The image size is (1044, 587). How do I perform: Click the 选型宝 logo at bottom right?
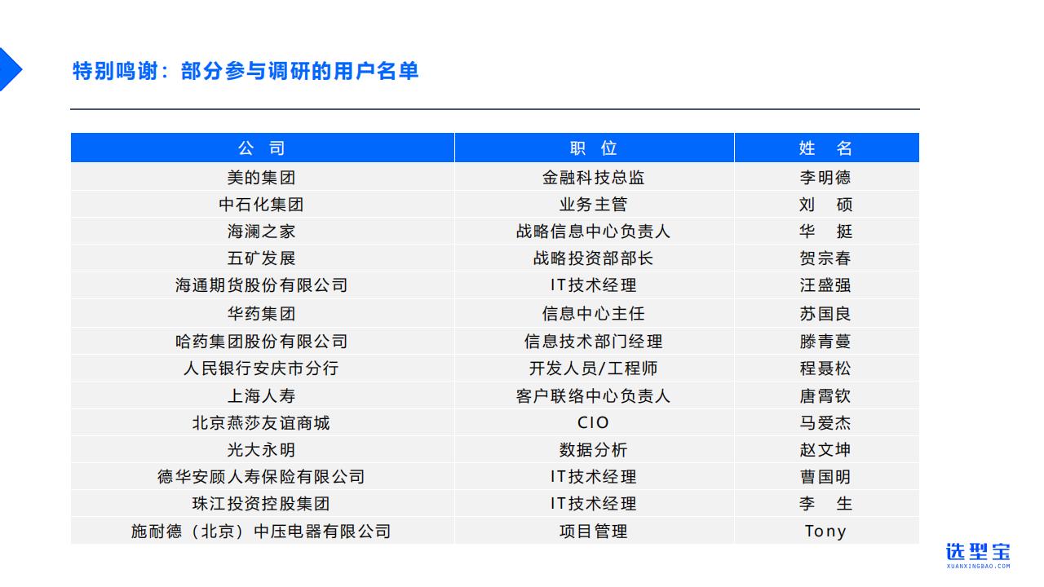click(978, 554)
